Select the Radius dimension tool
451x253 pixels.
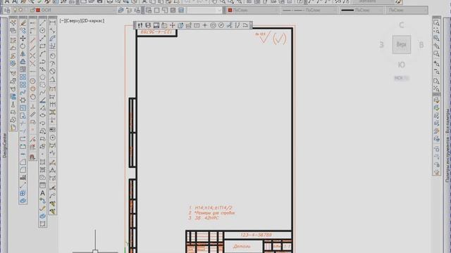click(x=52, y=56)
